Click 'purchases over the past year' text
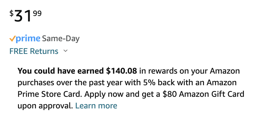This screenshot has height=120, width=275. (70, 83)
